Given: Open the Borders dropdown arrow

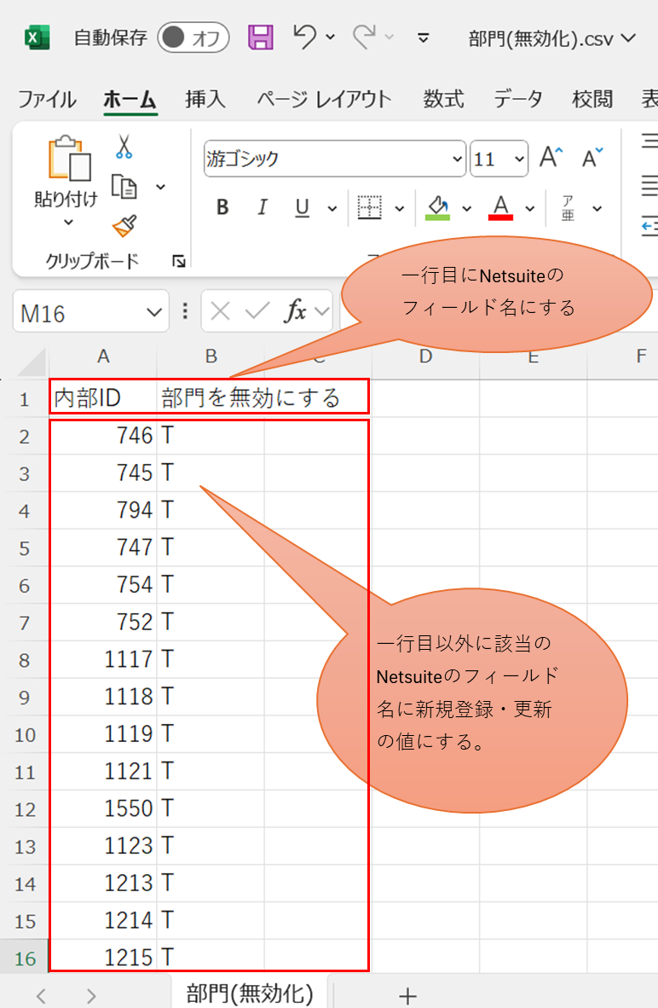Looking at the screenshot, I should [399, 208].
